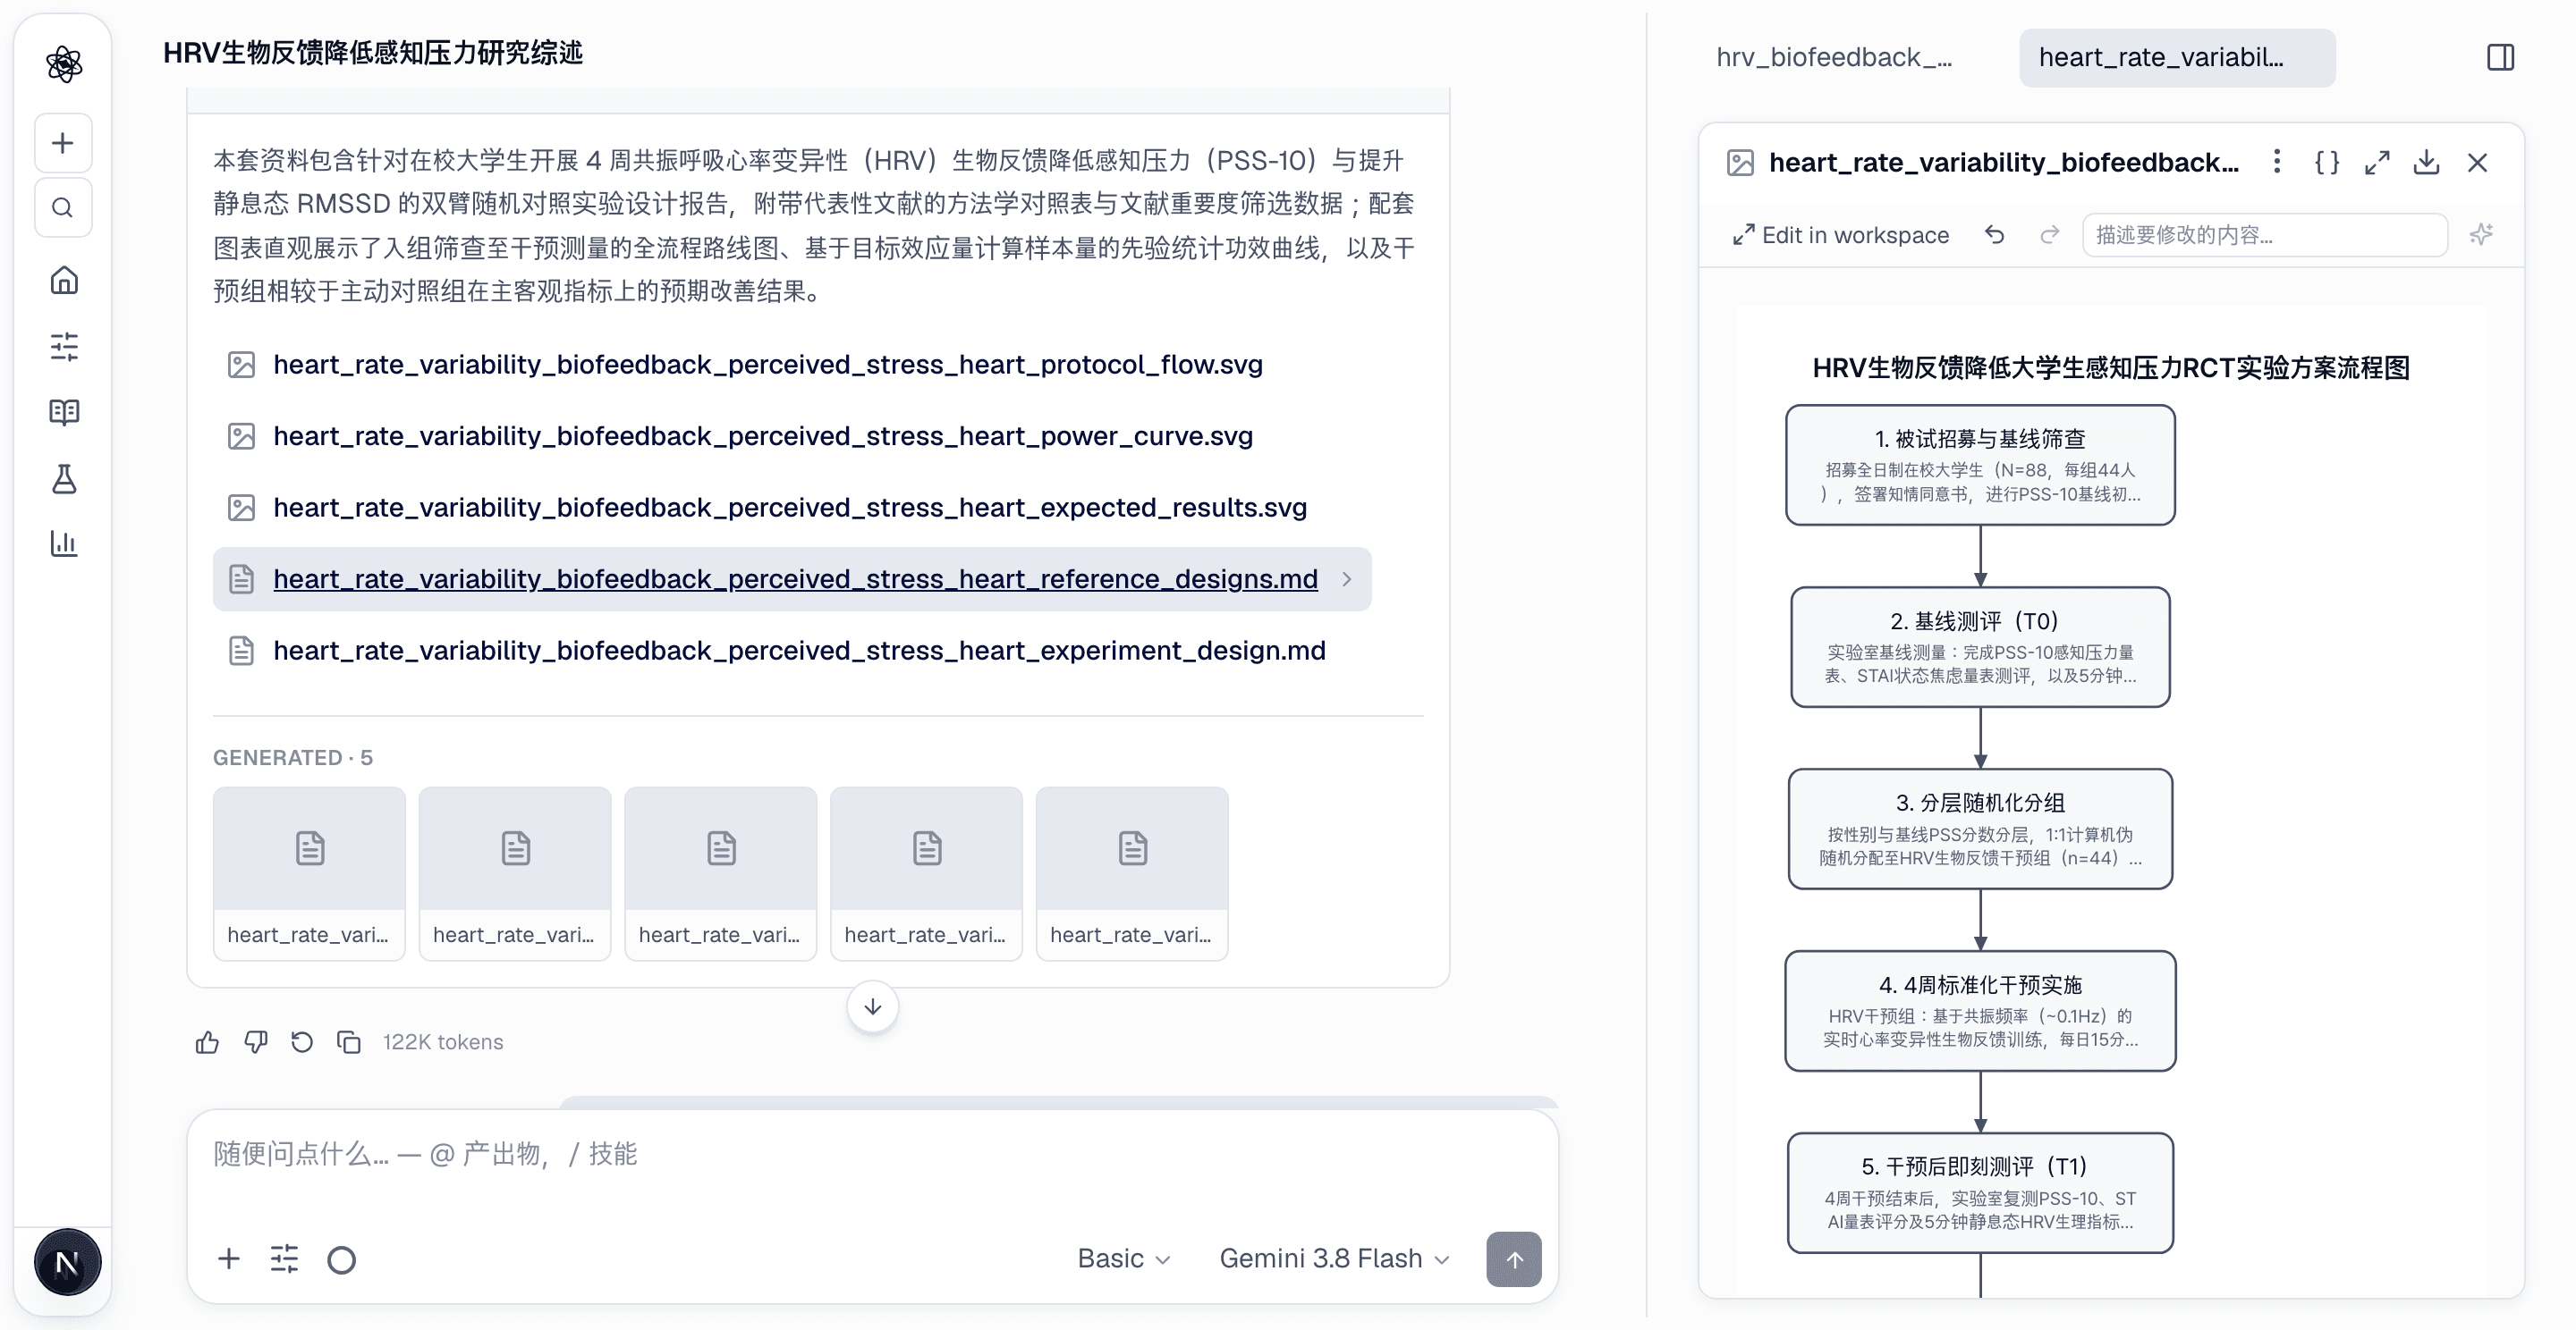Open the experiment_design.md file
The width and height of the screenshot is (2576, 1330).
[777, 651]
